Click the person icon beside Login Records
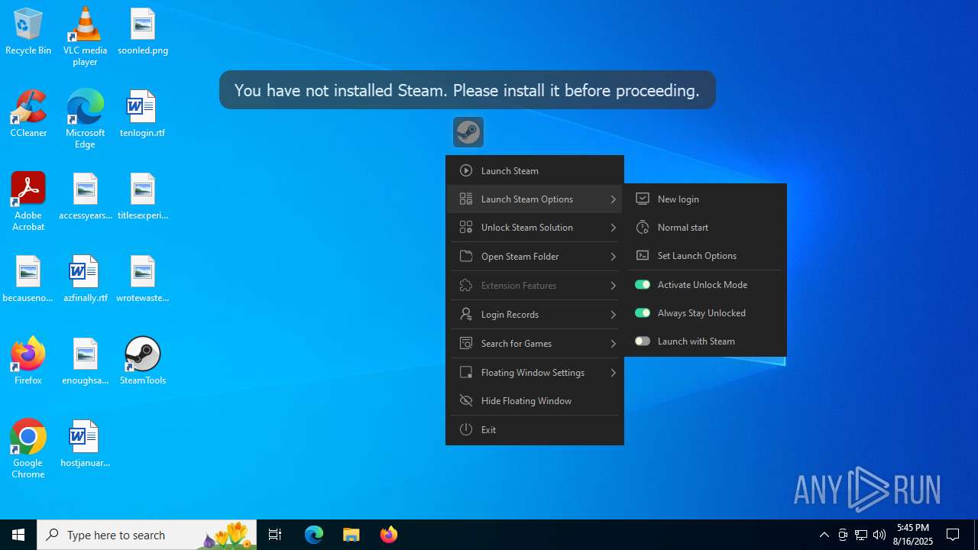The image size is (978, 550). pyautogui.click(x=466, y=314)
